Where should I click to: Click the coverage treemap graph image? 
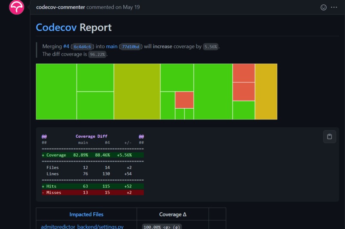pyautogui.click(x=157, y=92)
